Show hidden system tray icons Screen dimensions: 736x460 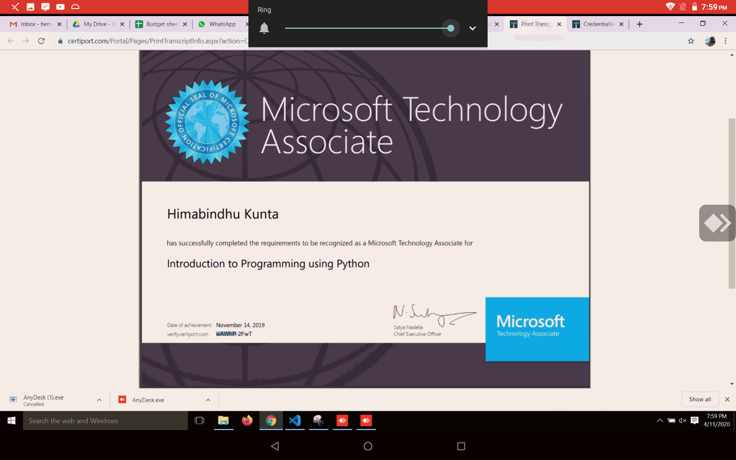(660, 420)
